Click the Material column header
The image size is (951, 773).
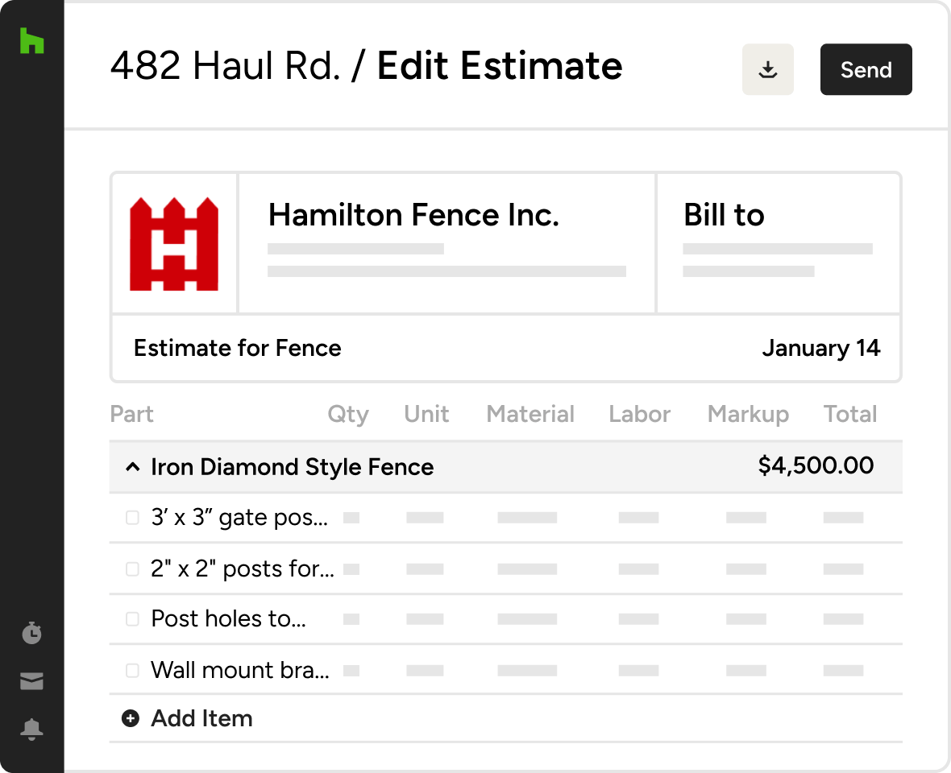(x=530, y=414)
